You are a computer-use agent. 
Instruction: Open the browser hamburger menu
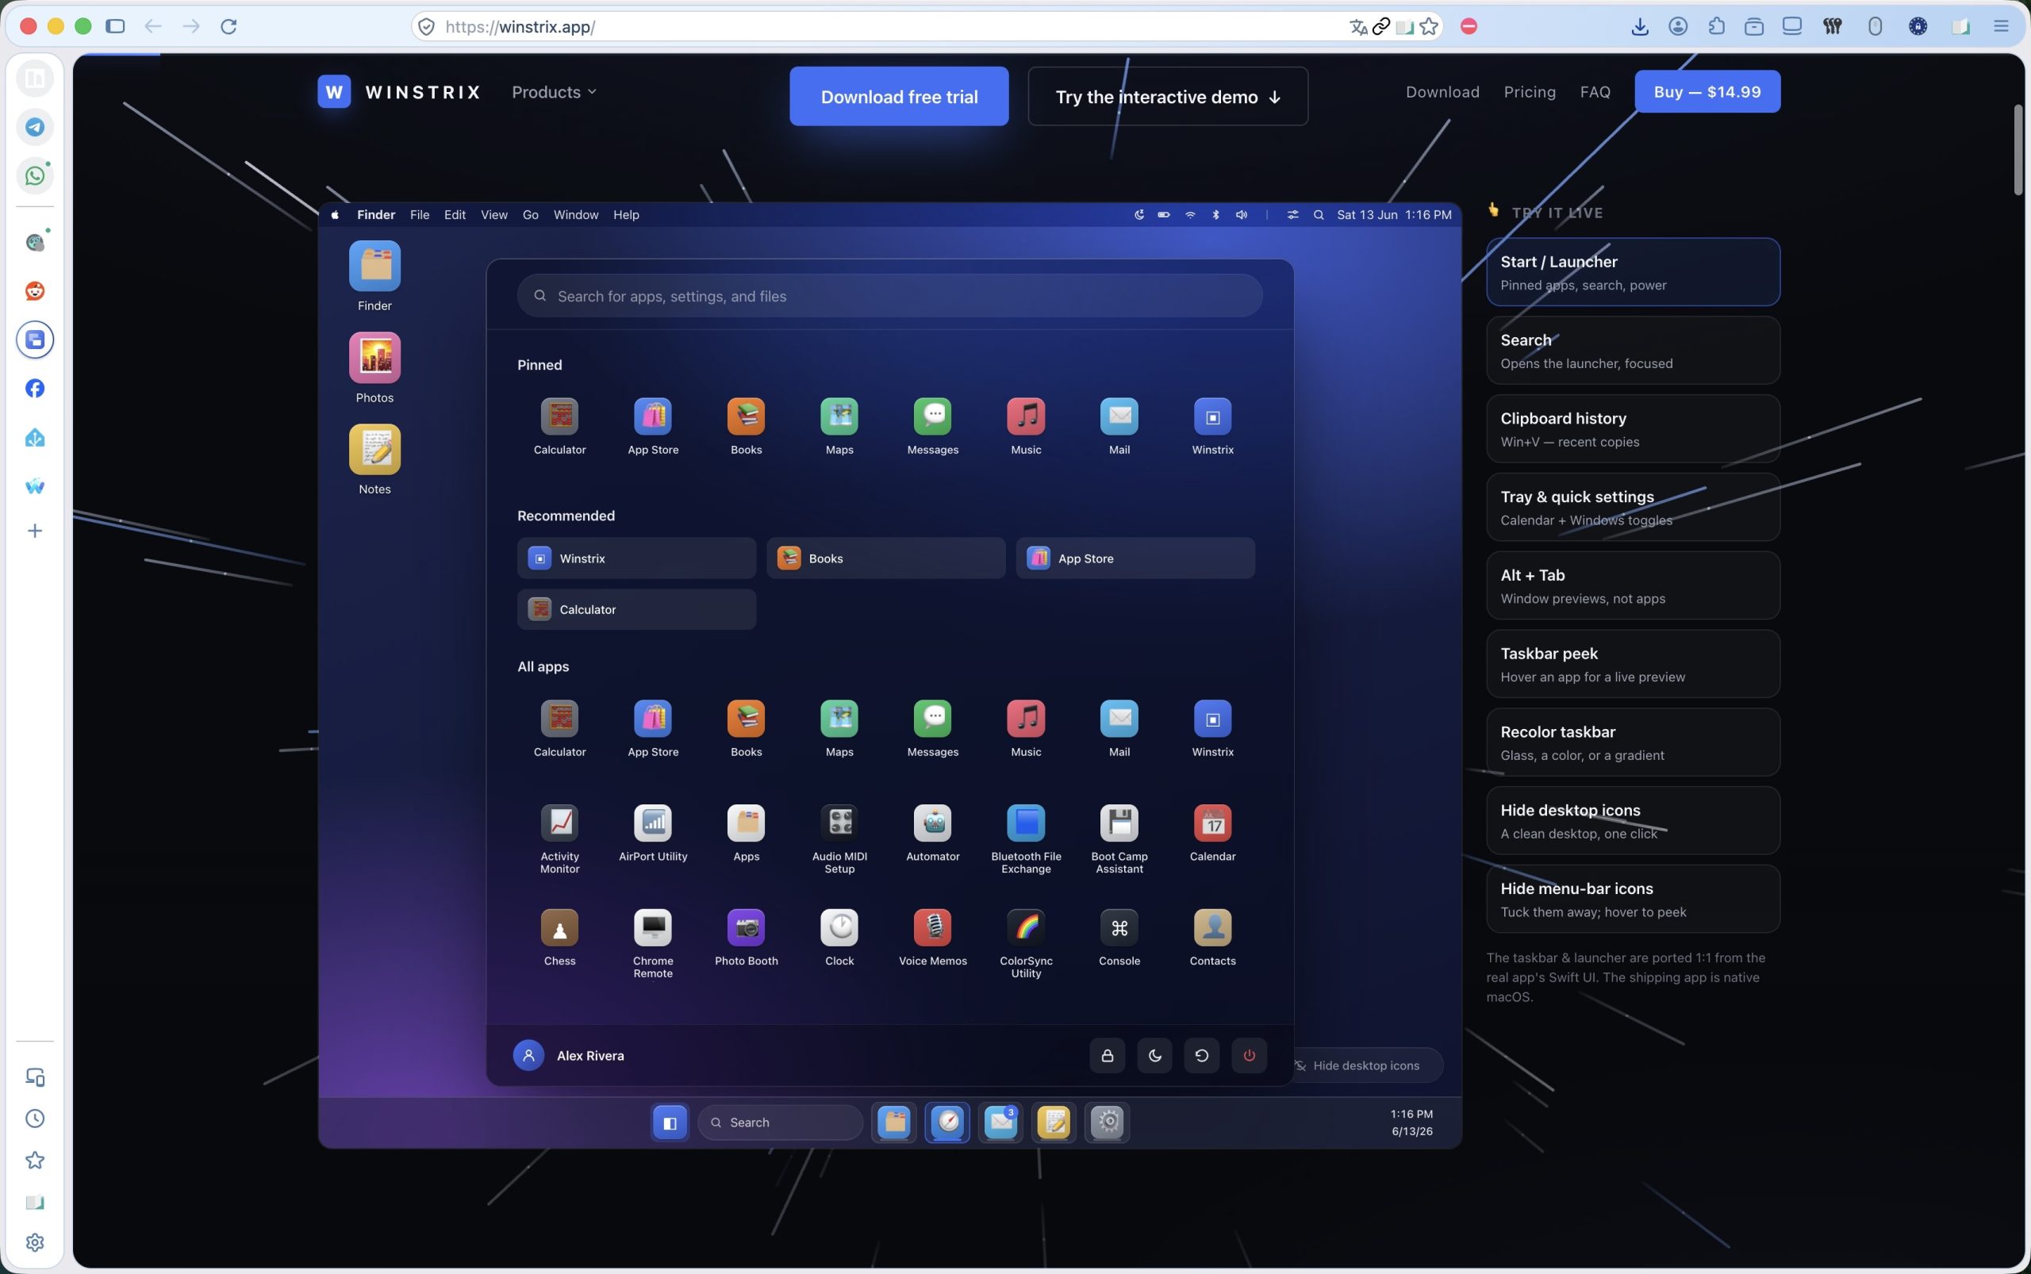tap(2001, 26)
